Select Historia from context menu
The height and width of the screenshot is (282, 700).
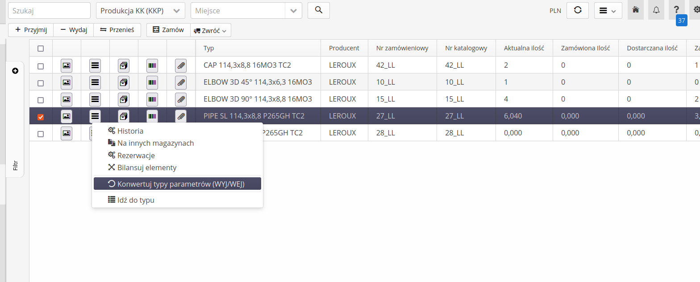point(130,131)
